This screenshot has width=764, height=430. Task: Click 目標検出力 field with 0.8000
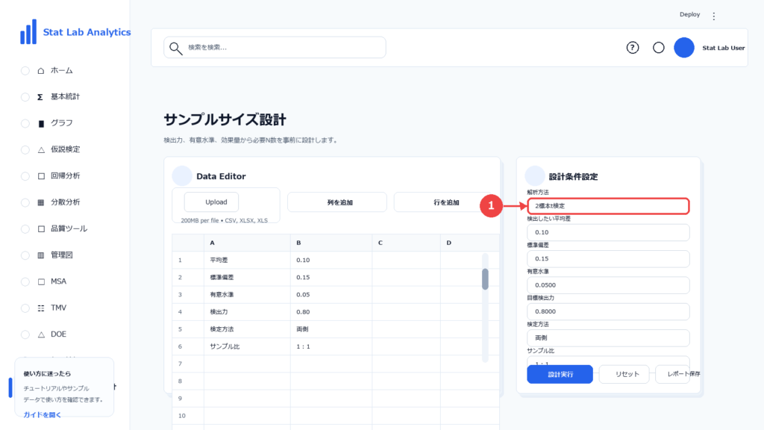click(608, 311)
